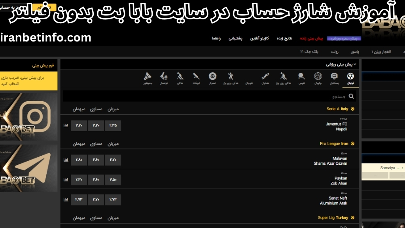Open the Paykan vs Zob Ahan match
Screen dimensions: 405x228
[339, 181]
